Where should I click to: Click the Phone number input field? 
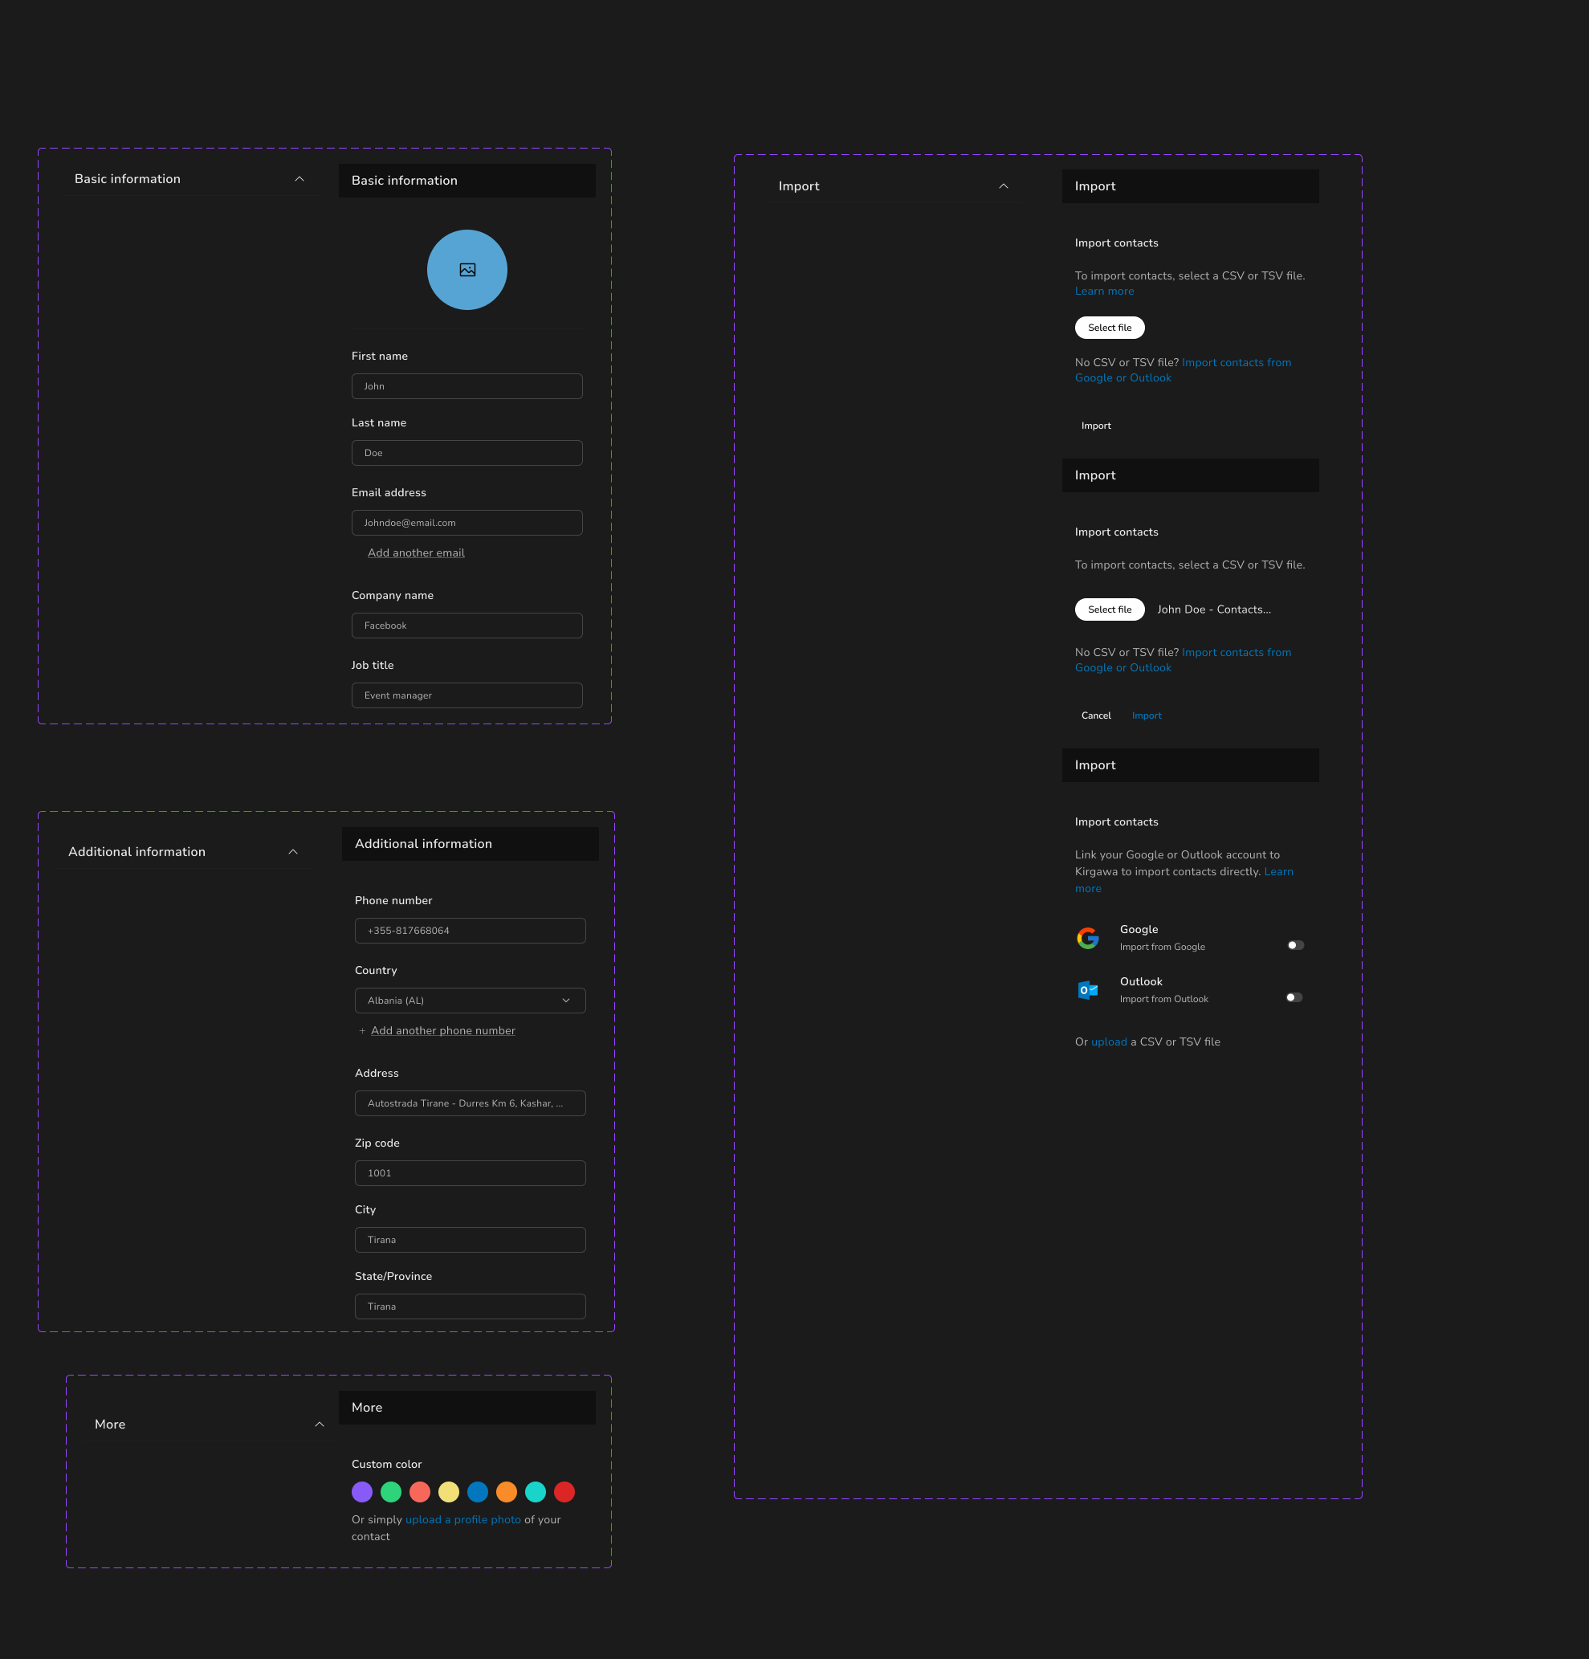click(x=470, y=931)
